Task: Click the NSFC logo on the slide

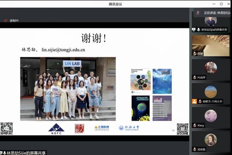Action: pos(56,129)
